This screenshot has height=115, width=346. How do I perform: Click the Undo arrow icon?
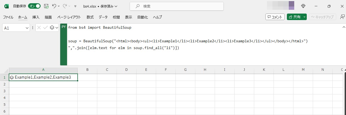click(54, 6)
